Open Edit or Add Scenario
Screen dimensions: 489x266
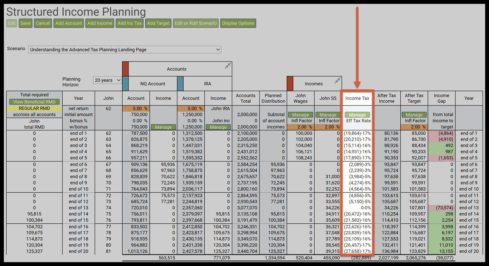point(196,23)
